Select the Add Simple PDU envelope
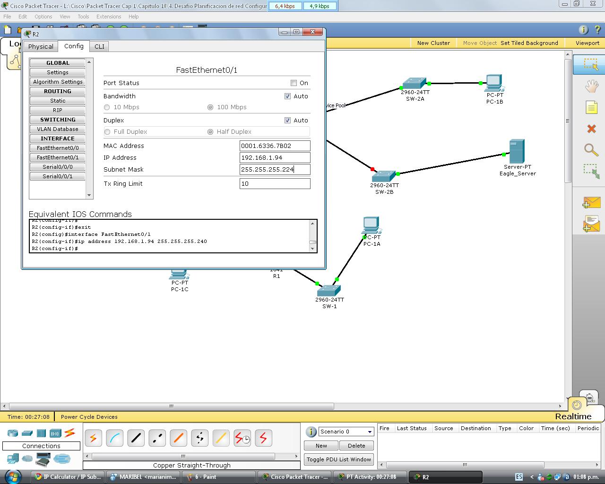 591,202
